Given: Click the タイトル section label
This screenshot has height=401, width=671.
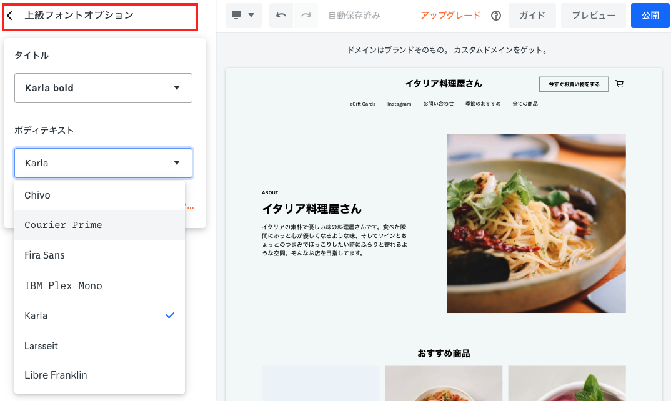Looking at the screenshot, I should click(32, 56).
